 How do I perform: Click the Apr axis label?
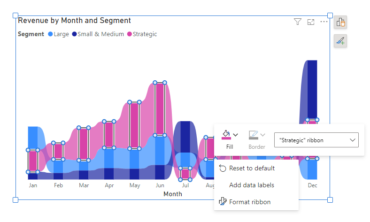click(x=109, y=185)
